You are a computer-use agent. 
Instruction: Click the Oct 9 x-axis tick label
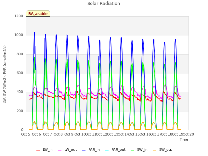[x=69, y=134]
